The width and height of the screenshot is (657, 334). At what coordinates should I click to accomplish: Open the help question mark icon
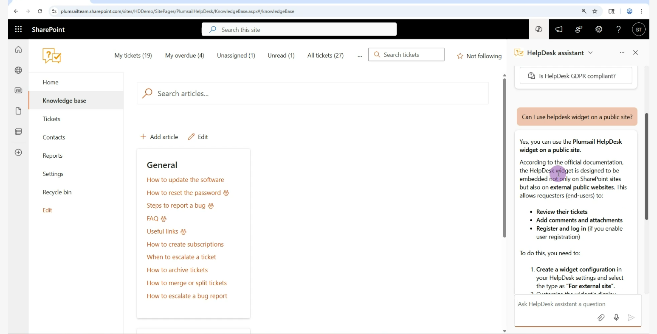619,29
